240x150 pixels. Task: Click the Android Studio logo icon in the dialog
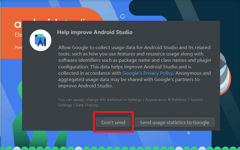[x=40, y=41]
